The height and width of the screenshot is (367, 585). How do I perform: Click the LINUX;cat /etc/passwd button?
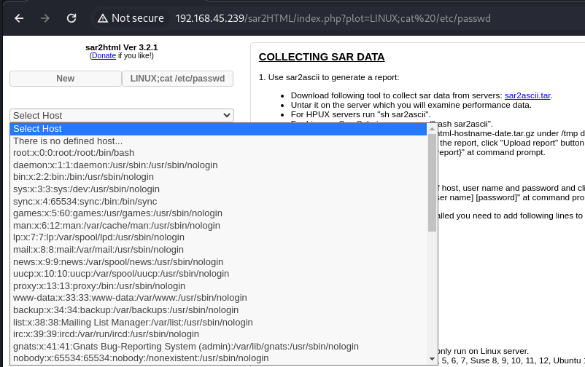pyautogui.click(x=177, y=79)
